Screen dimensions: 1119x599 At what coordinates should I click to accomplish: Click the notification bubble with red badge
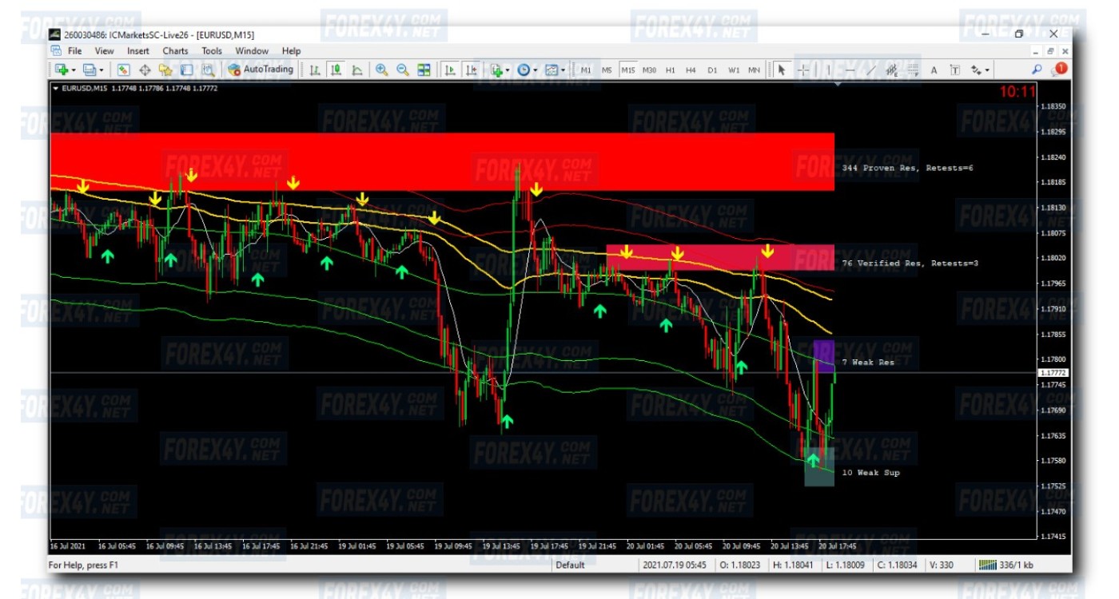point(1060,69)
